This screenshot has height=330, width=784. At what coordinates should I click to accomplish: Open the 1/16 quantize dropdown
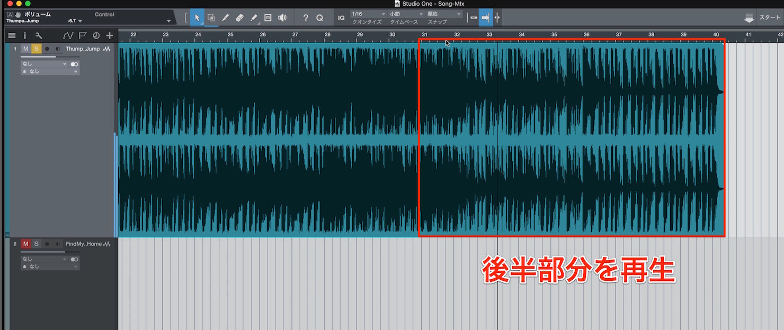(368, 14)
